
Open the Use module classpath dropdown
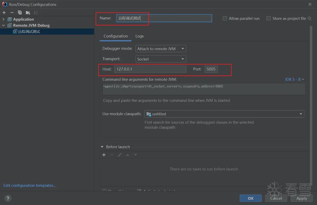[224, 114]
